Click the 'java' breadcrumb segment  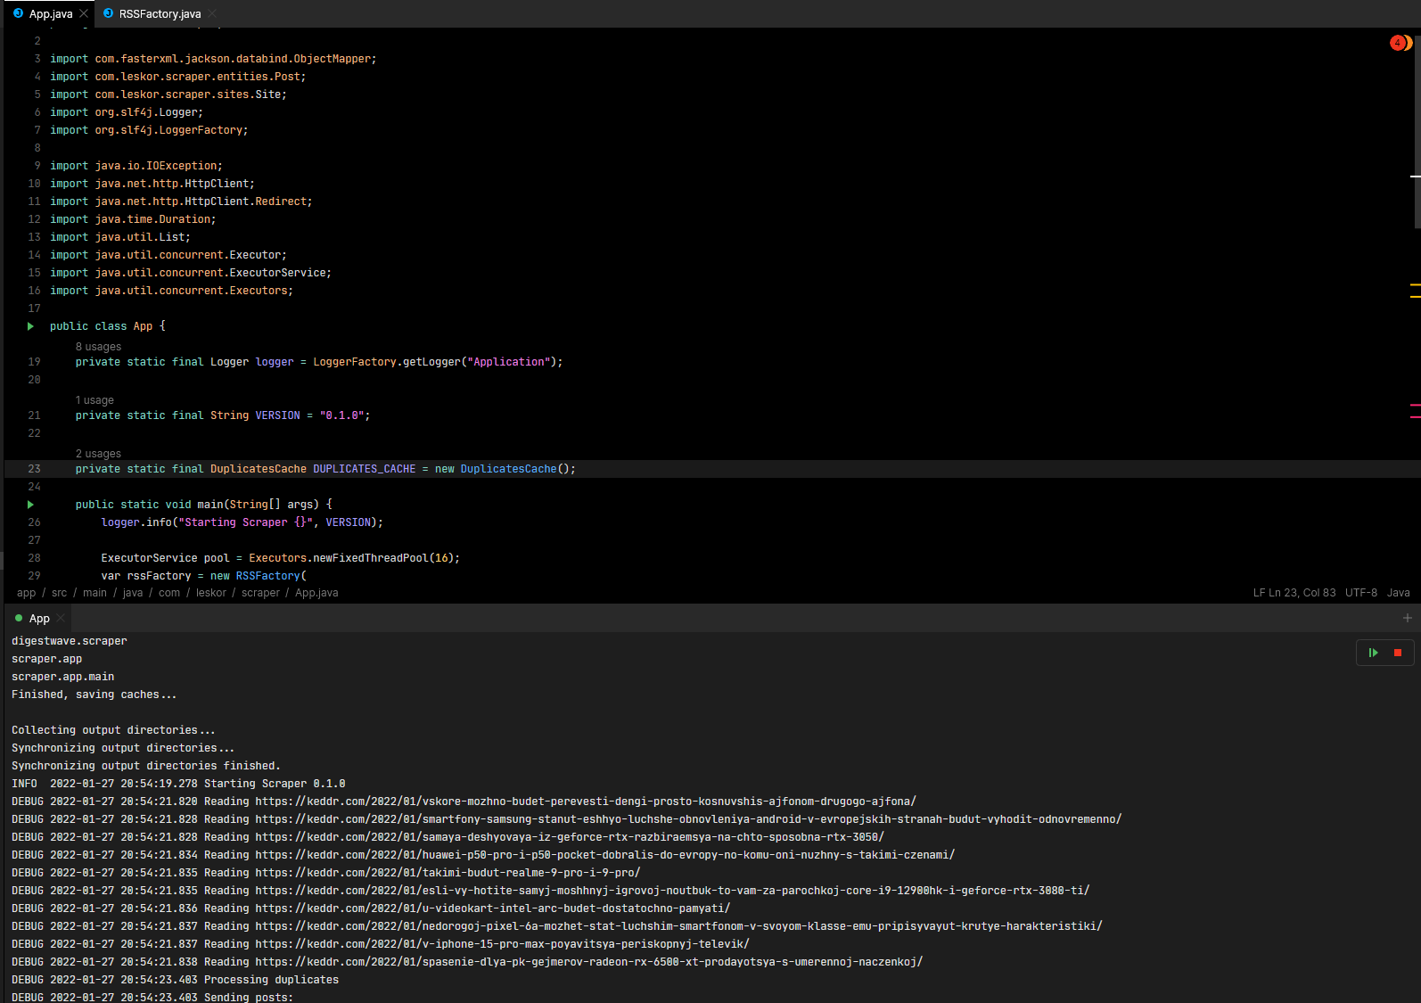(133, 593)
